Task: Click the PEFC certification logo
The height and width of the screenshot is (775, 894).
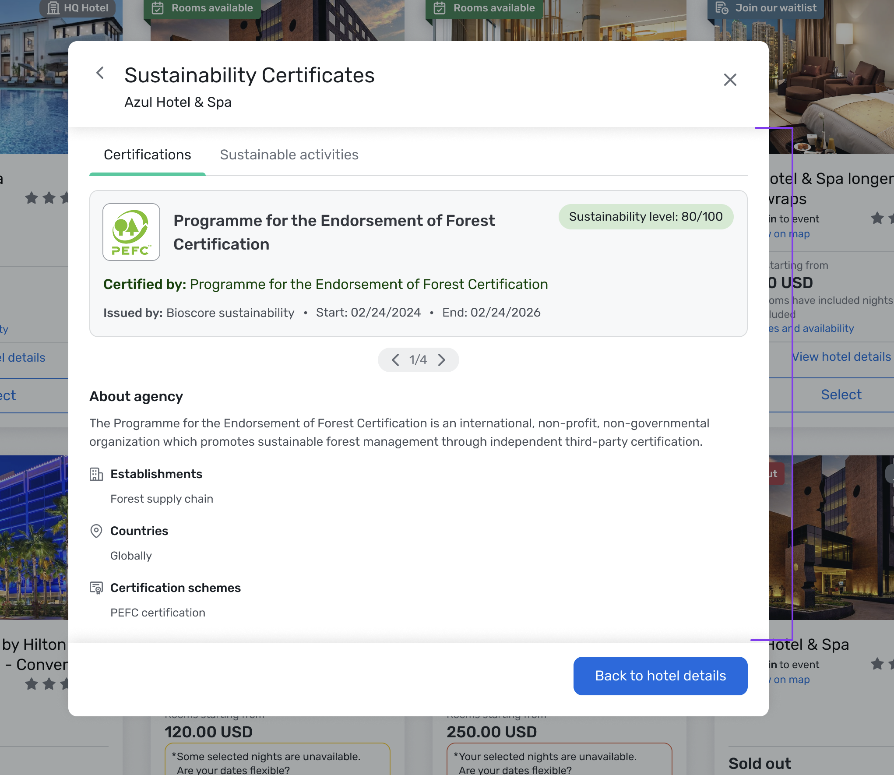Action: pos(131,232)
